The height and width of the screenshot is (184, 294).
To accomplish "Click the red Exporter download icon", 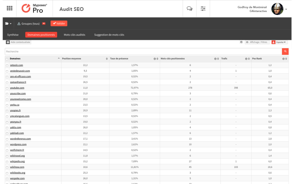I will click(273, 42).
